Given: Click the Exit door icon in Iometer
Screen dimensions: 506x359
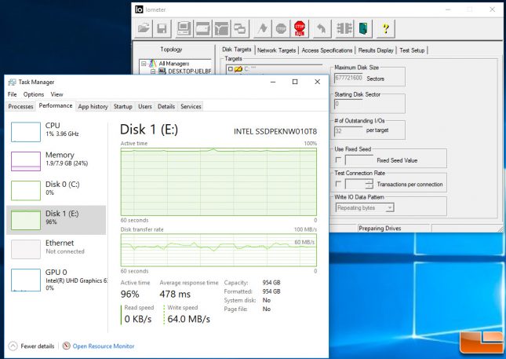Looking at the screenshot, I should [x=363, y=28].
